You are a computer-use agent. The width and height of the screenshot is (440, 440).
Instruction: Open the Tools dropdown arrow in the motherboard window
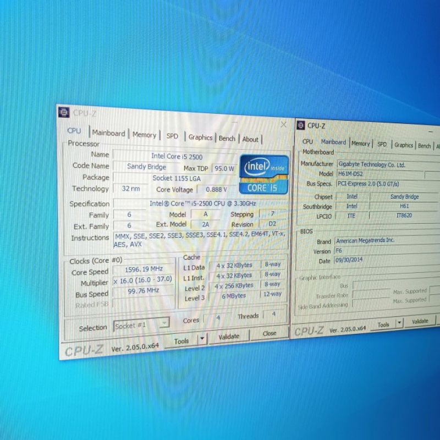point(400,323)
